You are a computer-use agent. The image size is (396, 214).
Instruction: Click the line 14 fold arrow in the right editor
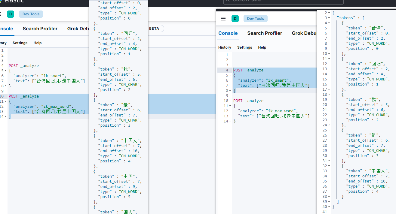coord(231,121)
